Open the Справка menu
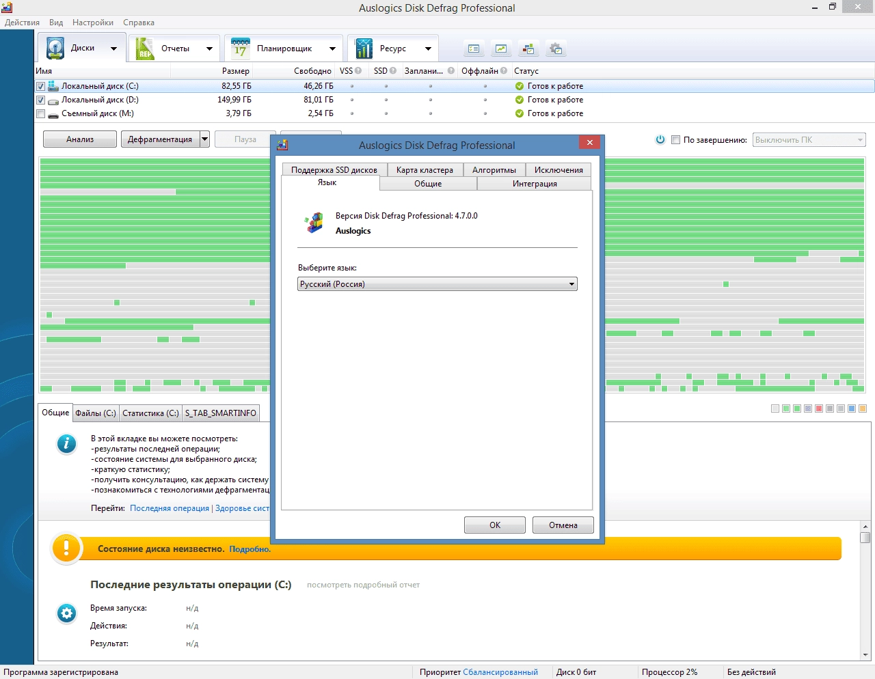875x679 pixels. pos(139,23)
